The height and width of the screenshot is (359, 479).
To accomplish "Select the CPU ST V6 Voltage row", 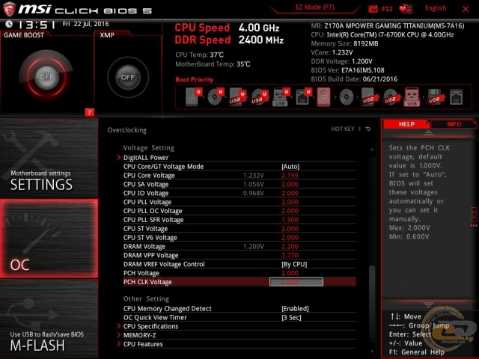I will click(239, 238).
